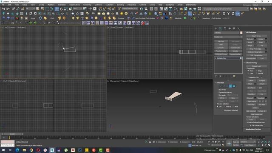Click the object color swatch
Image resolution: width=272 pixels, height=153 pixels.
point(241,33)
